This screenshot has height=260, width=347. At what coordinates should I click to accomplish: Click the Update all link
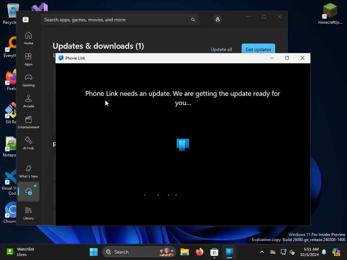pyautogui.click(x=221, y=49)
